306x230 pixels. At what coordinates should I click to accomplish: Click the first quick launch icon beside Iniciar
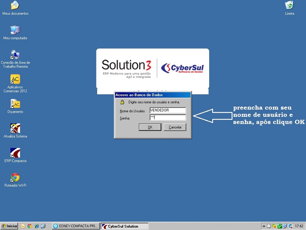pos(23,226)
